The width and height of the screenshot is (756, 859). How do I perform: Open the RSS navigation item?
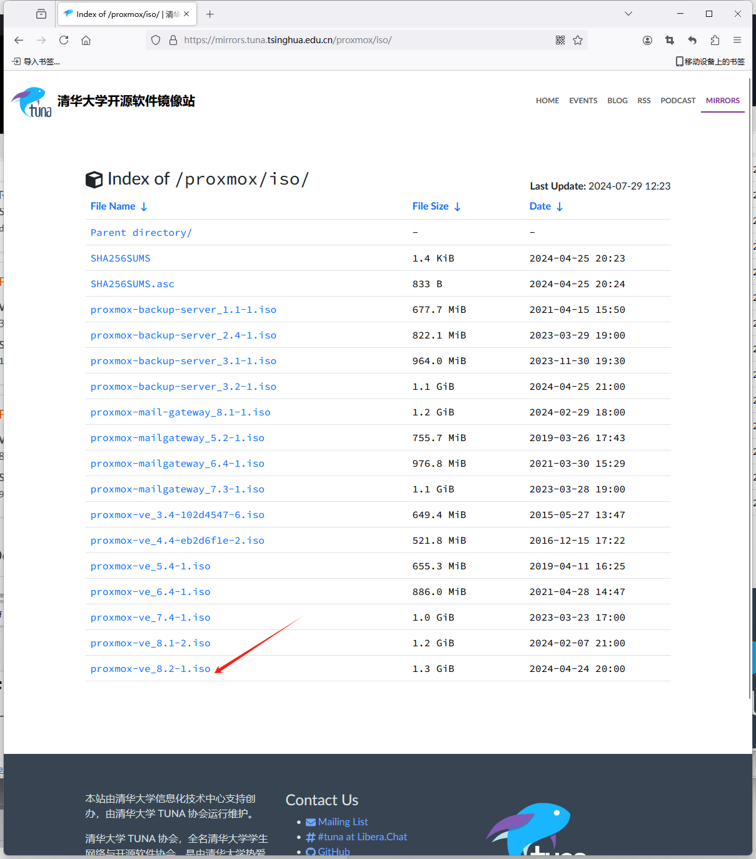(644, 100)
